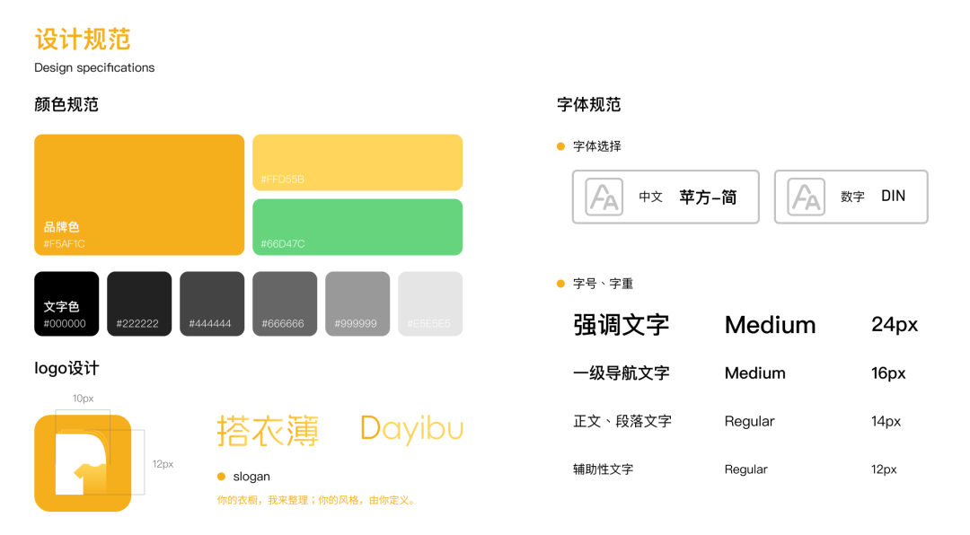Click the 字体选择 bullet label
The width and height of the screenshot is (970, 535).
click(x=597, y=146)
